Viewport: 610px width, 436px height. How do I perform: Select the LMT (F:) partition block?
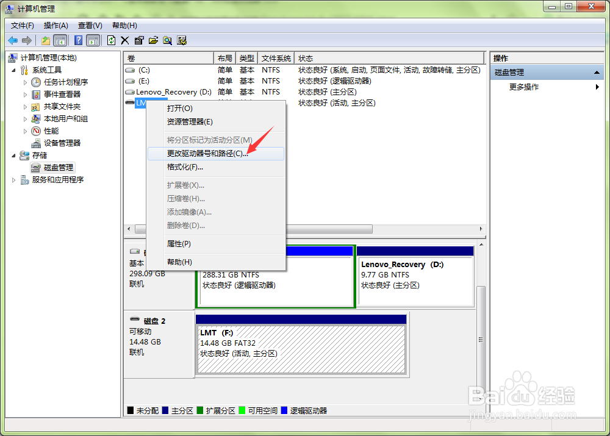pyautogui.click(x=301, y=345)
